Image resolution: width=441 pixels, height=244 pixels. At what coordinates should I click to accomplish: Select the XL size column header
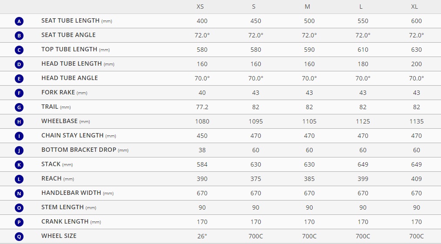[x=414, y=7]
